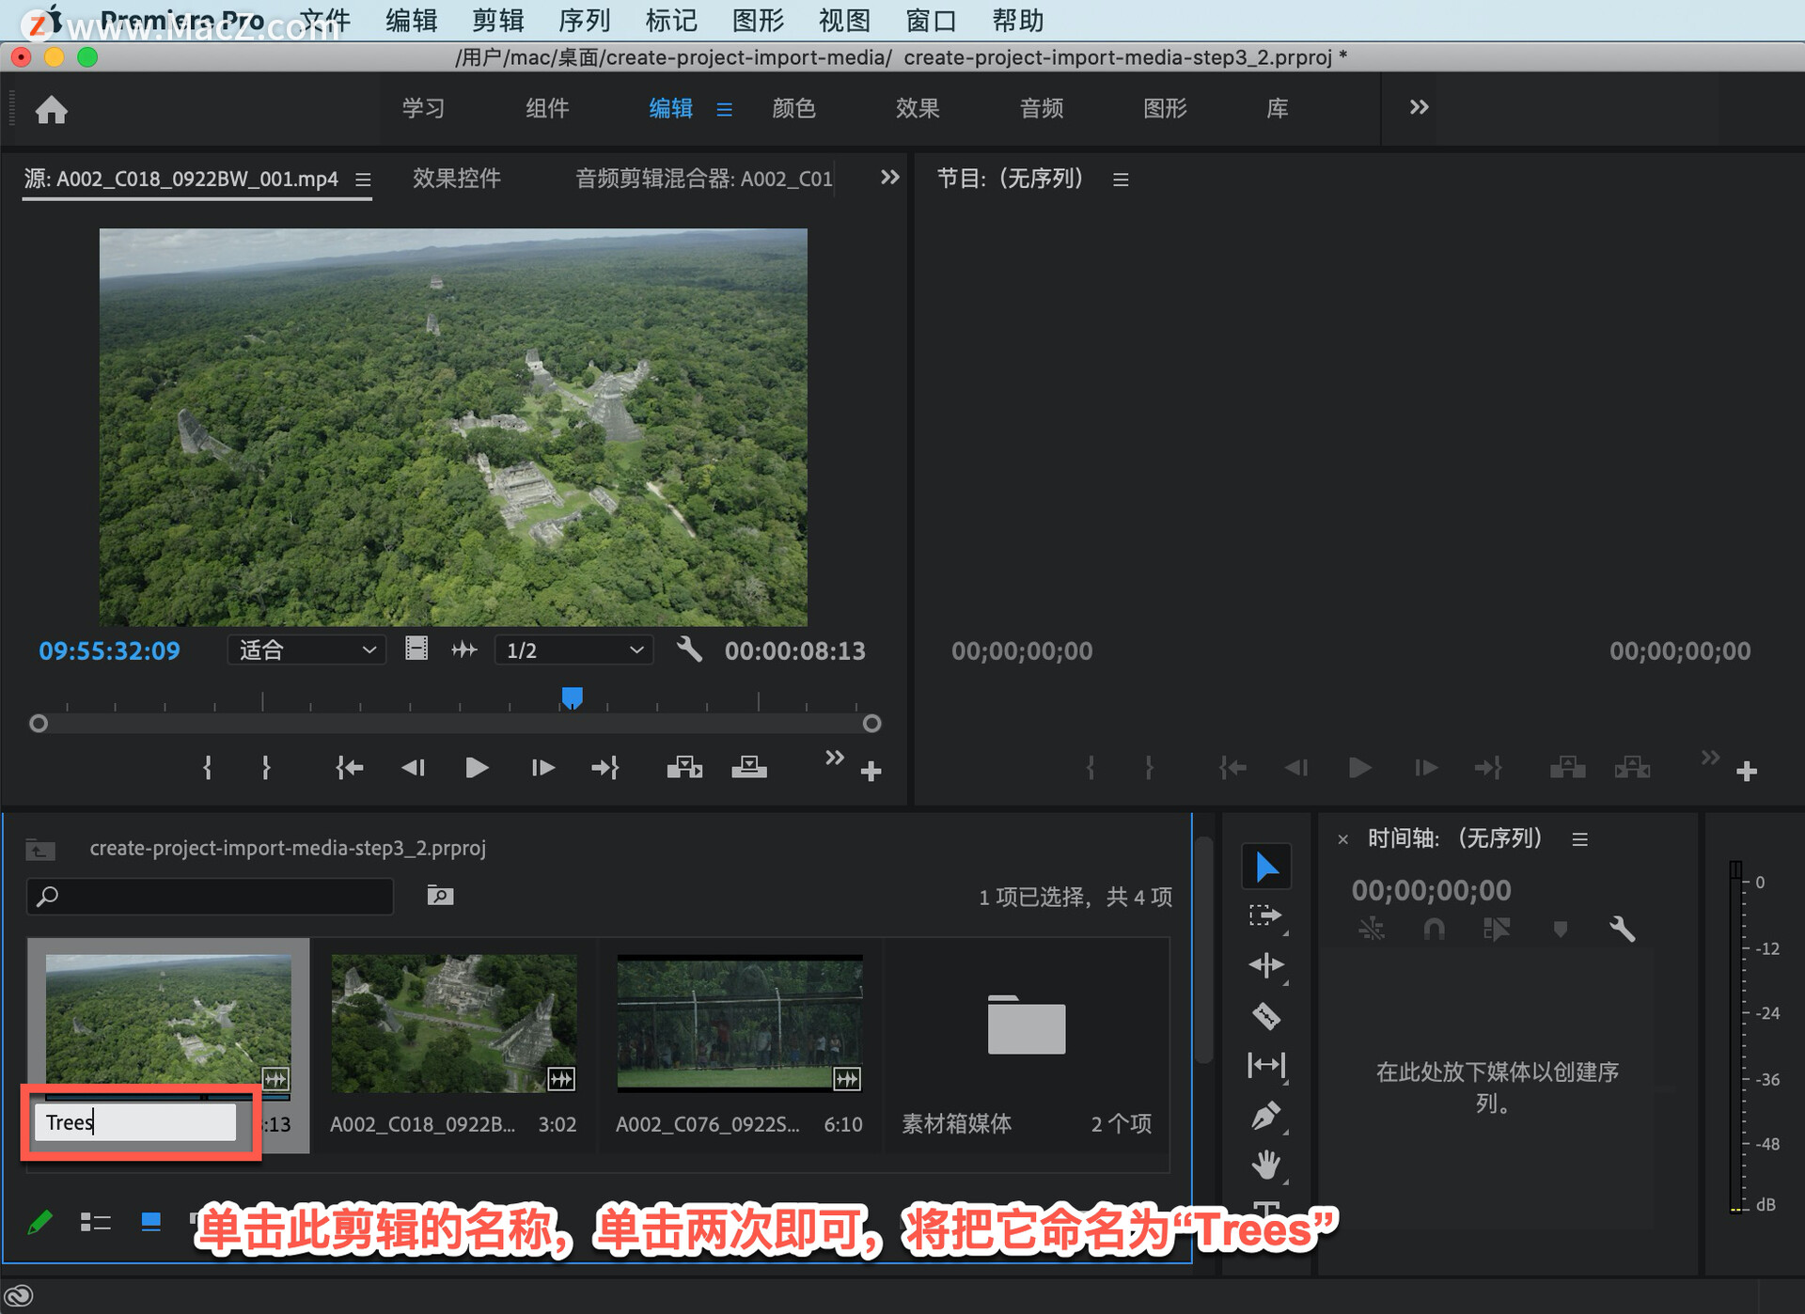This screenshot has height=1314, width=1805.
Task: Switch to 音频 workspace
Action: point(1042,108)
